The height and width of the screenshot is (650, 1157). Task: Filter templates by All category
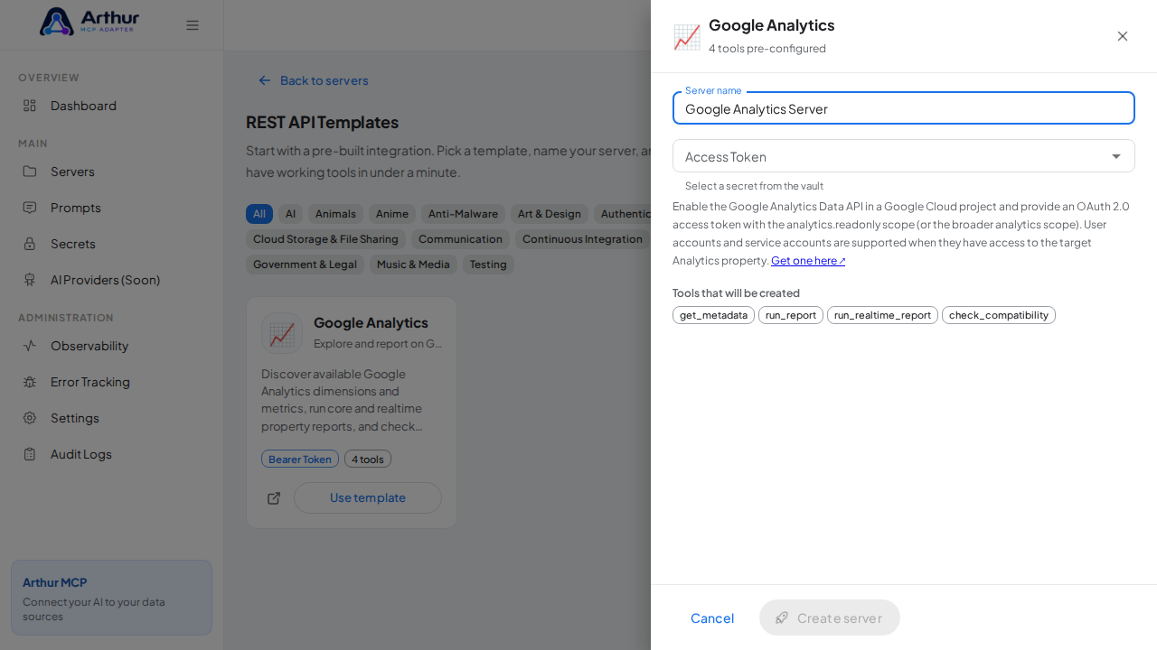(x=259, y=214)
